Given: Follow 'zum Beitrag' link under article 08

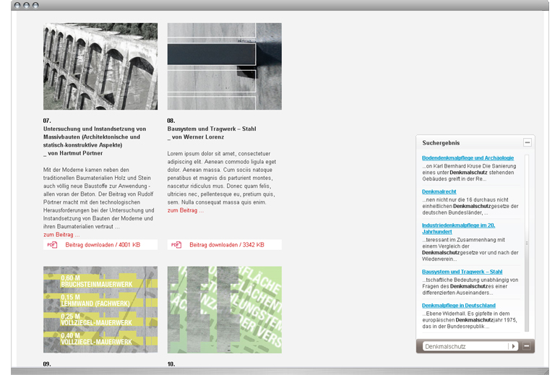Looking at the screenshot, I should coord(186,210).
